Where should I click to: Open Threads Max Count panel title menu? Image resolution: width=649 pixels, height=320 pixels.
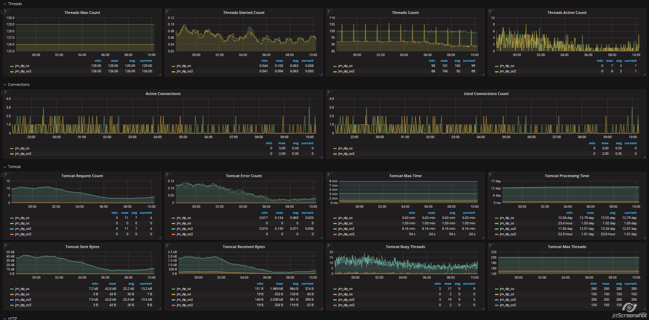pos(82,13)
